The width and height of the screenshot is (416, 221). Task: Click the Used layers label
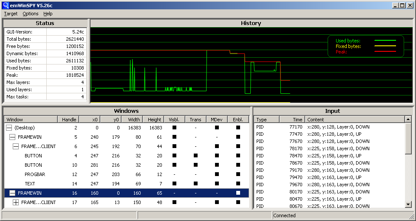(x=19, y=90)
